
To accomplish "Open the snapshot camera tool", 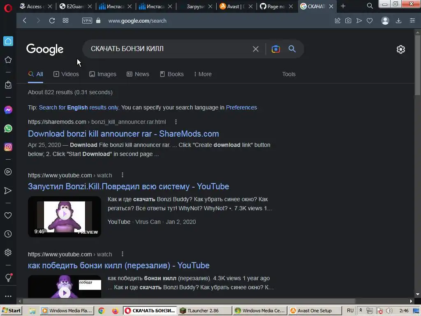I will (348, 21).
